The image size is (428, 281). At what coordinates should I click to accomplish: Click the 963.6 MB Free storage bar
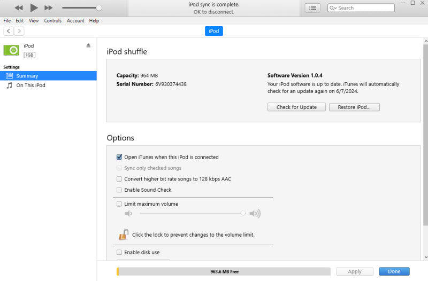click(x=224, y=271)
